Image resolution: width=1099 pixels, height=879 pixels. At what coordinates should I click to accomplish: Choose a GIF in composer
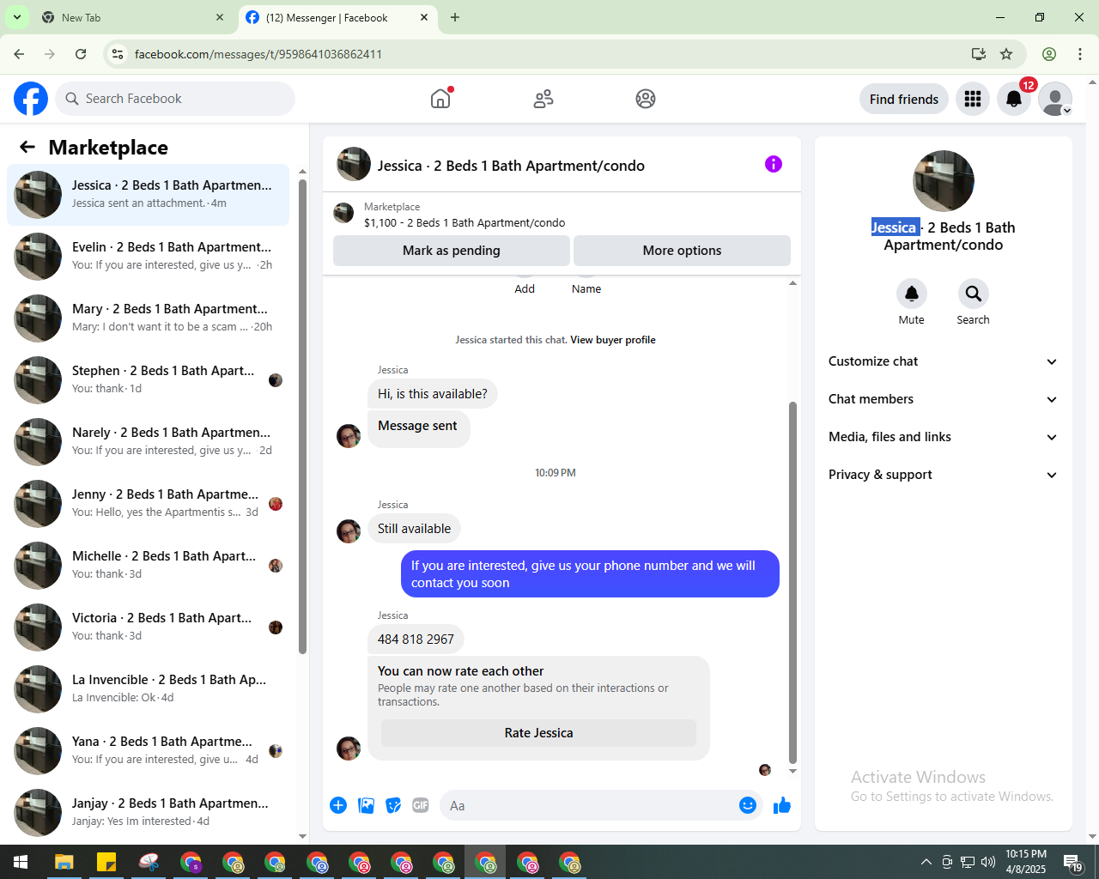click(x=421, y=805)
